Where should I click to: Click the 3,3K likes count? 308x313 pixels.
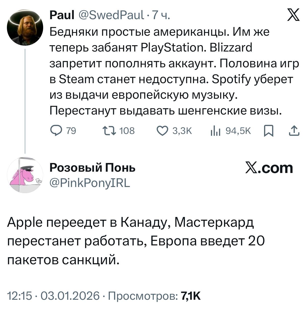(182, 131)
